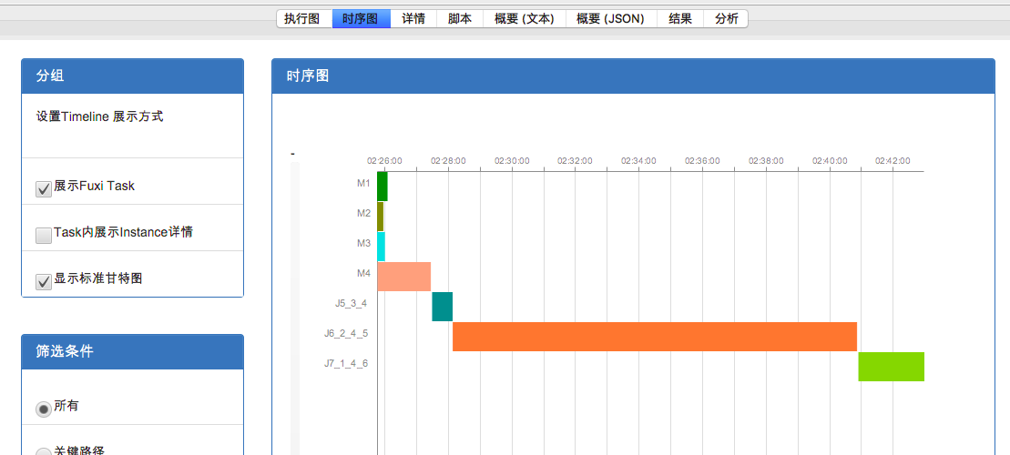
Task: Click the J7_1_4_6 row label
Action: (347, 363)
